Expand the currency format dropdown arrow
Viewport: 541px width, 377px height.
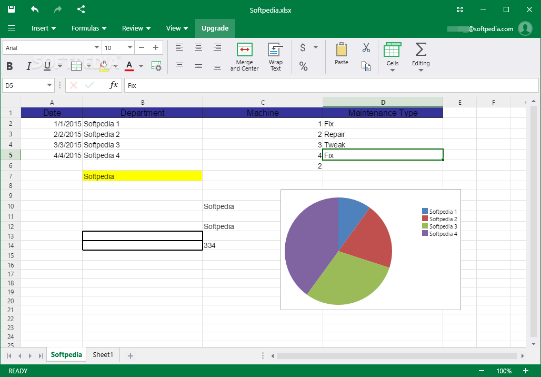[316, 47]
